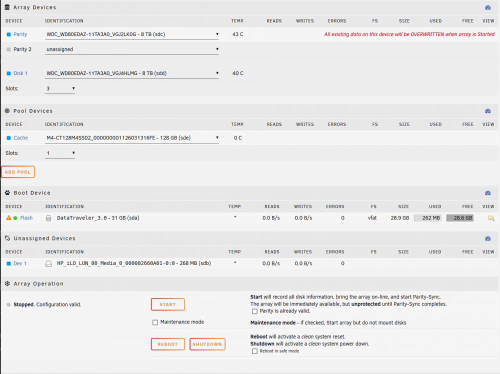
Task: Open the Parity 2 unassigned dropdown
Action: (131, 49)
